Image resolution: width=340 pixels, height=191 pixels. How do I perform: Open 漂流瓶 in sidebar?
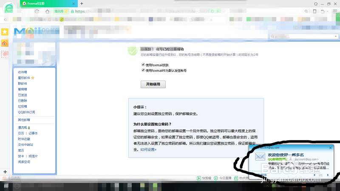(23, 128)
